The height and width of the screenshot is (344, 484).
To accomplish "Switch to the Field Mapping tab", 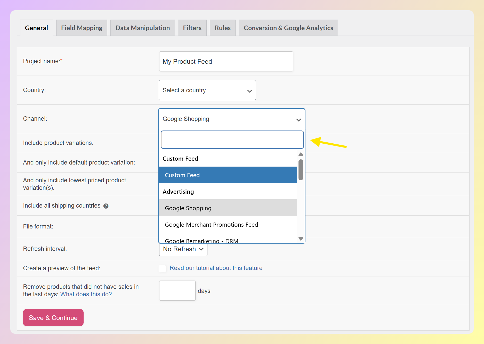I will 82,28.
